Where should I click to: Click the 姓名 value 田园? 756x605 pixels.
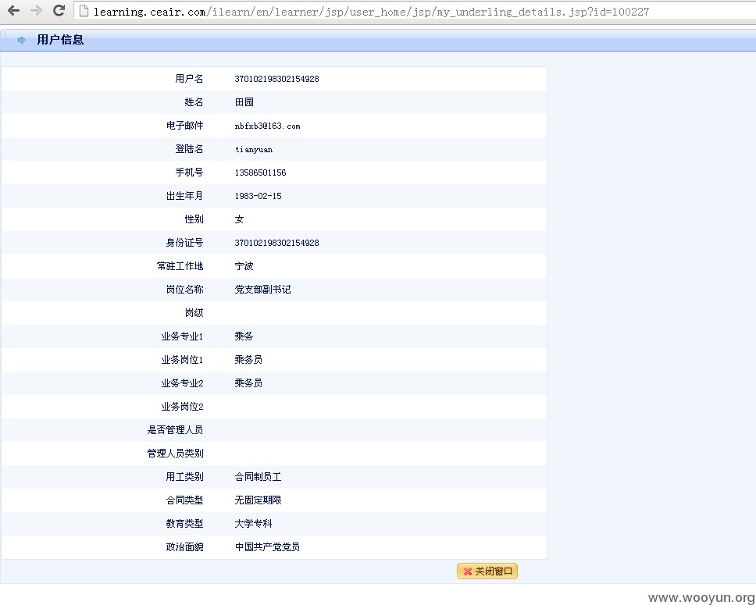[244, 102]
